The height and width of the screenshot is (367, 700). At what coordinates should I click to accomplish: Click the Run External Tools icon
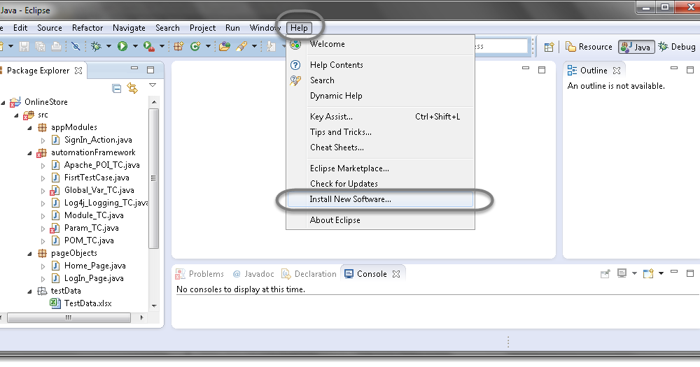(x=149, y=46)
